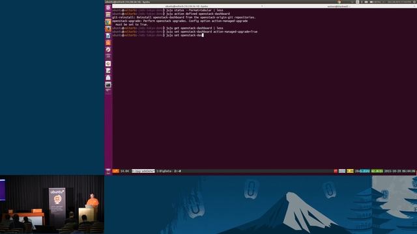The height and width of the screenshot is (234, 417).
Task: Click the red alert indicator in byobu status
Action: [336, 171]
